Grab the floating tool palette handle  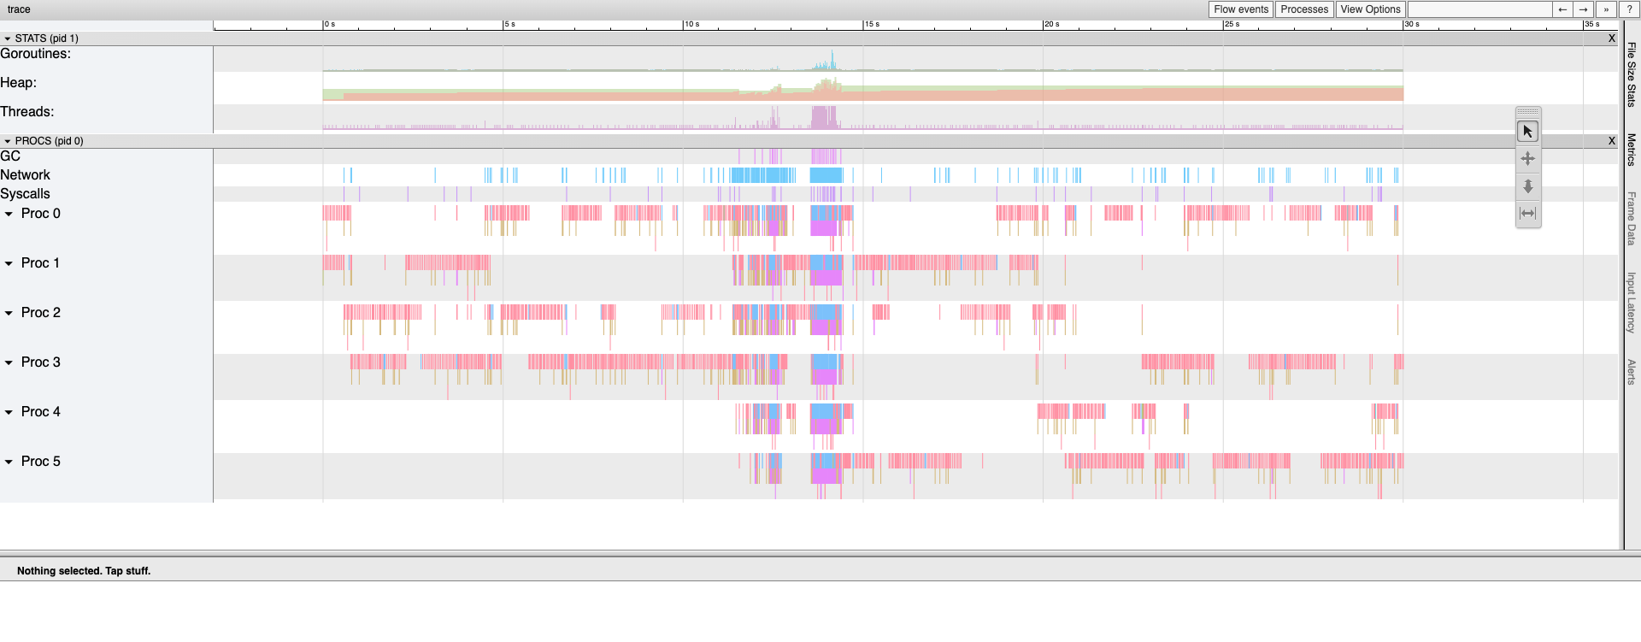coord(1527,112)
